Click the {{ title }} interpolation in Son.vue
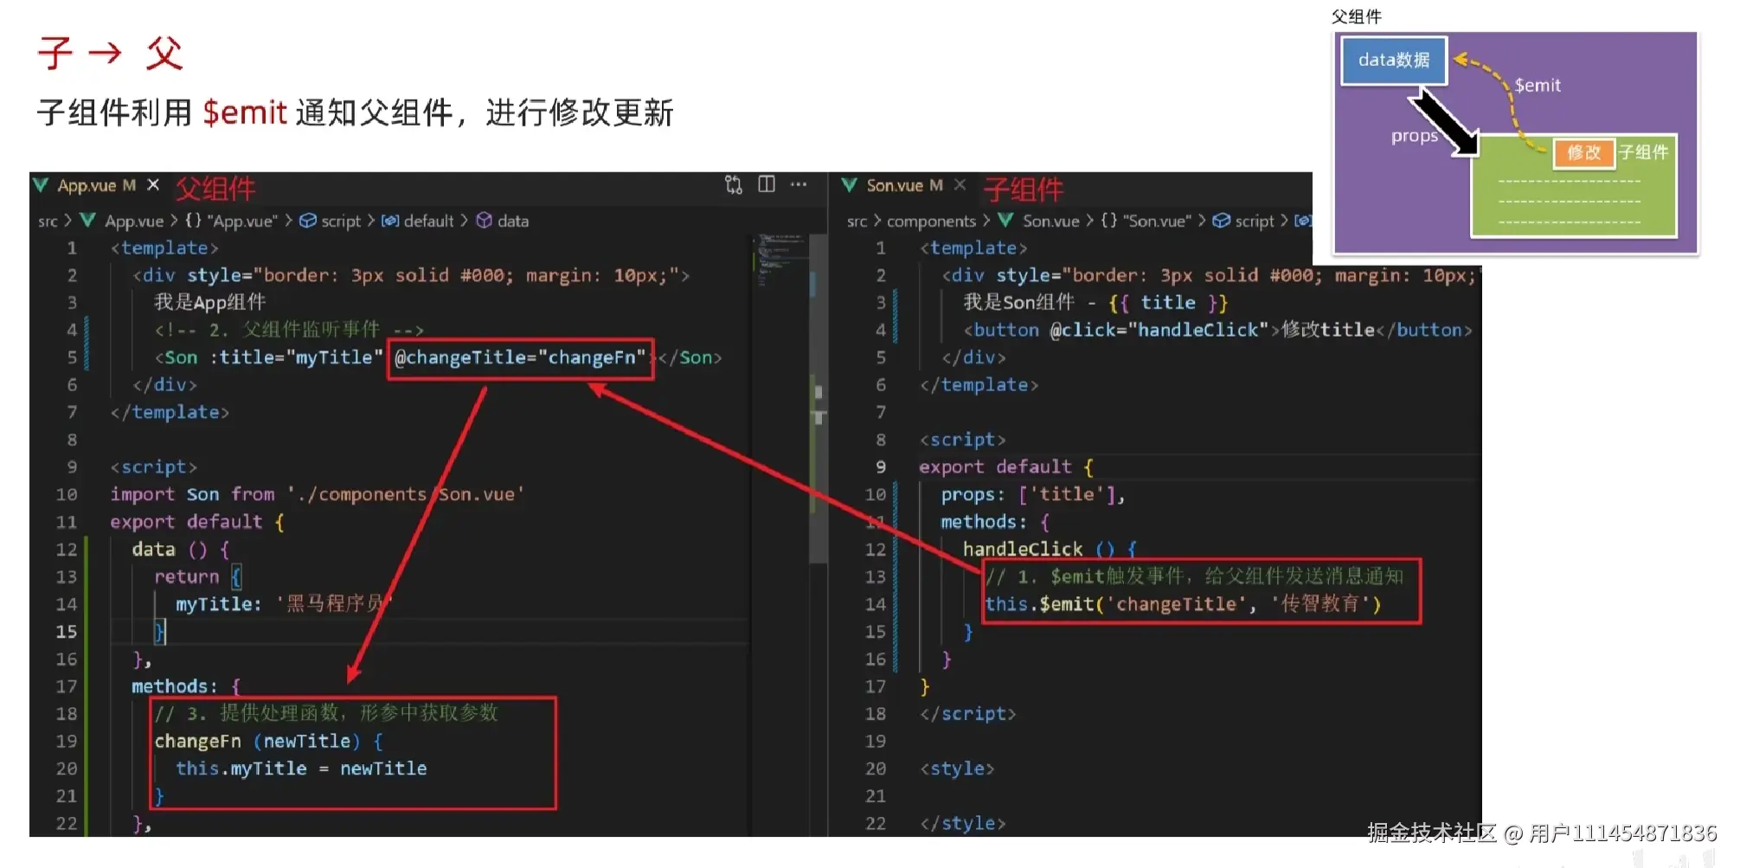This screenshot has width=1740, height=868. (x=1168, y=303)
